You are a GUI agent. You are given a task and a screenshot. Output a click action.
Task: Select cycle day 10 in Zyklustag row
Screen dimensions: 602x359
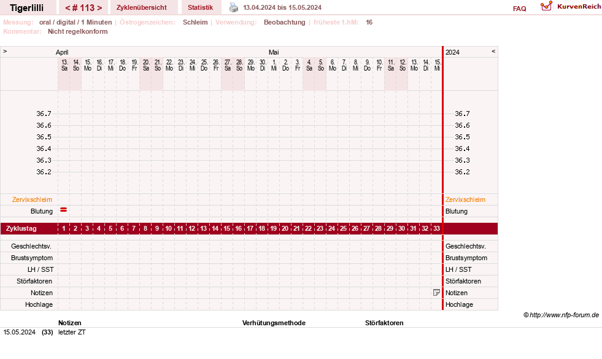tap(169, 228)
